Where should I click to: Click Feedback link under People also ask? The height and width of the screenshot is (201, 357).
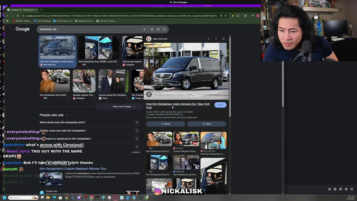click(x=136, y=152)
